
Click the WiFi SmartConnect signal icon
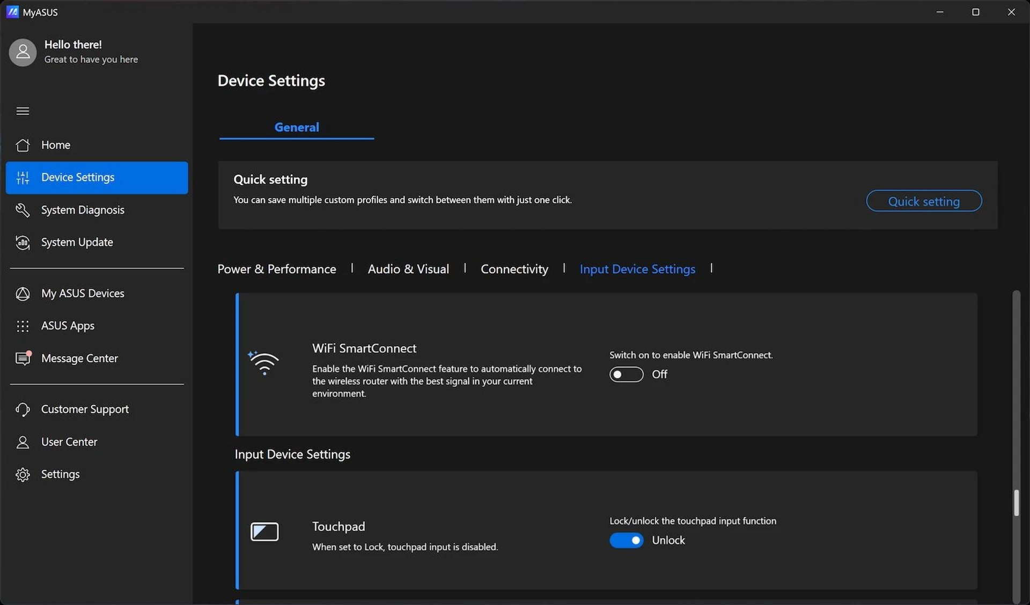(263, 363)
